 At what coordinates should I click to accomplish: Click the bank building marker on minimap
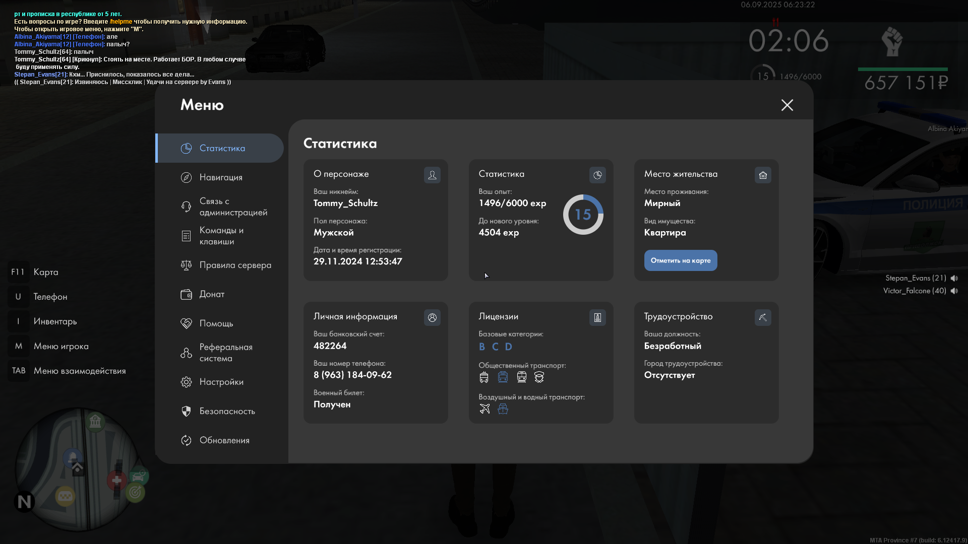[95, 421]
